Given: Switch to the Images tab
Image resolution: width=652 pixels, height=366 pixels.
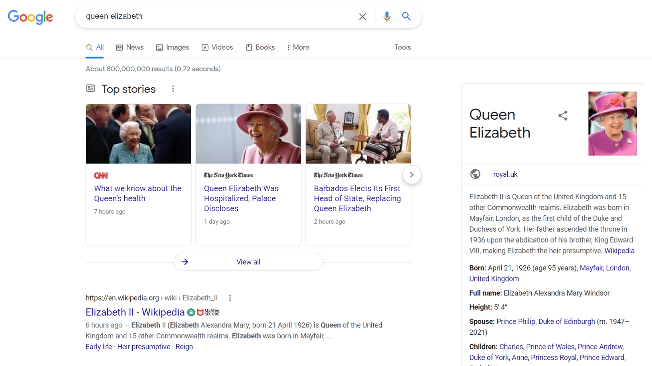Looking at the screenshot, I should (x=172, y=47).
